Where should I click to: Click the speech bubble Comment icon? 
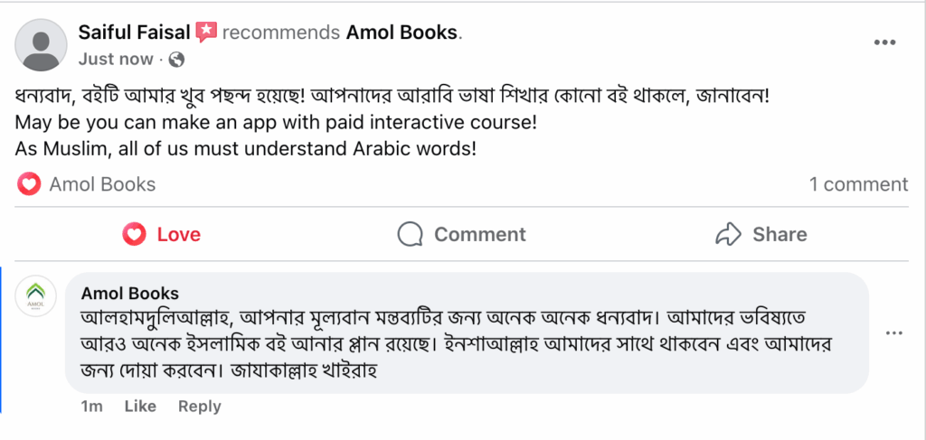410,234
